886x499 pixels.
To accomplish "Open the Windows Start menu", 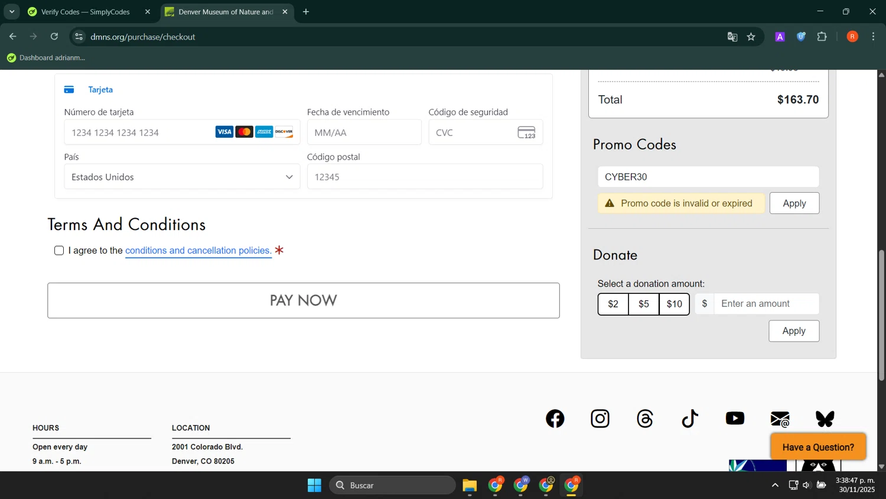I will tap(314, 485).
